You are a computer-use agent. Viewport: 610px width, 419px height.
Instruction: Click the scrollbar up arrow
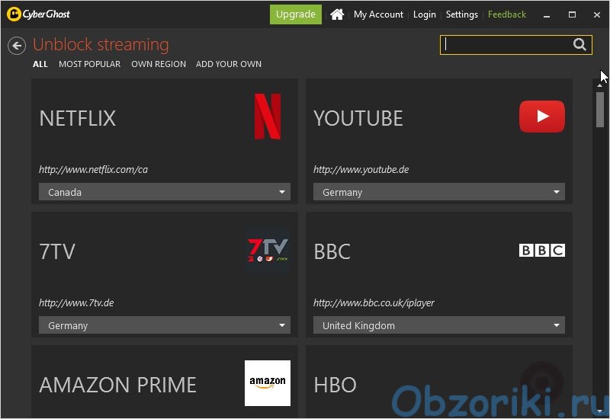(x=600, y=85)
